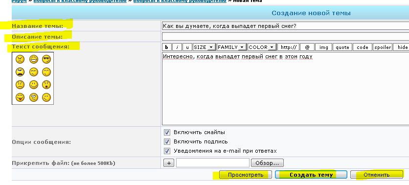Viewport: 409px width, 185px height.
Task: Insert a link with http:// button
Action: tap(288, 47)
